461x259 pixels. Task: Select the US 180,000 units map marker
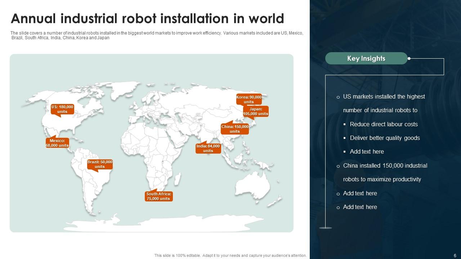(63, 109)
